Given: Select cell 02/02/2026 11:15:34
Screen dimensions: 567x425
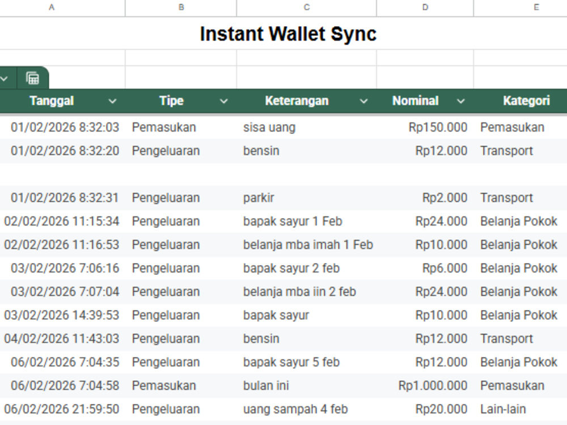Looking at the screenshot, I should click(62, 221).
